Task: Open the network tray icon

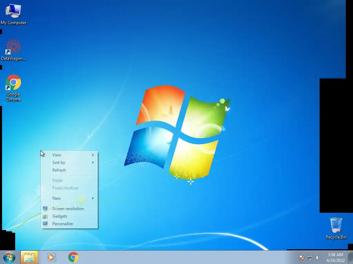Action: pos(310,257)
